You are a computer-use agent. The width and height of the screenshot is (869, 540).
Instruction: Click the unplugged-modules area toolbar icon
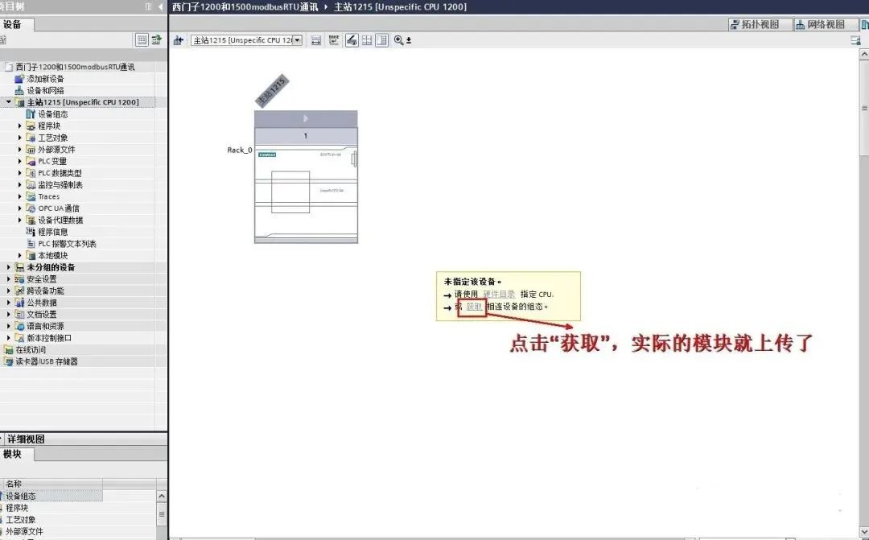(x=316, y=40)
